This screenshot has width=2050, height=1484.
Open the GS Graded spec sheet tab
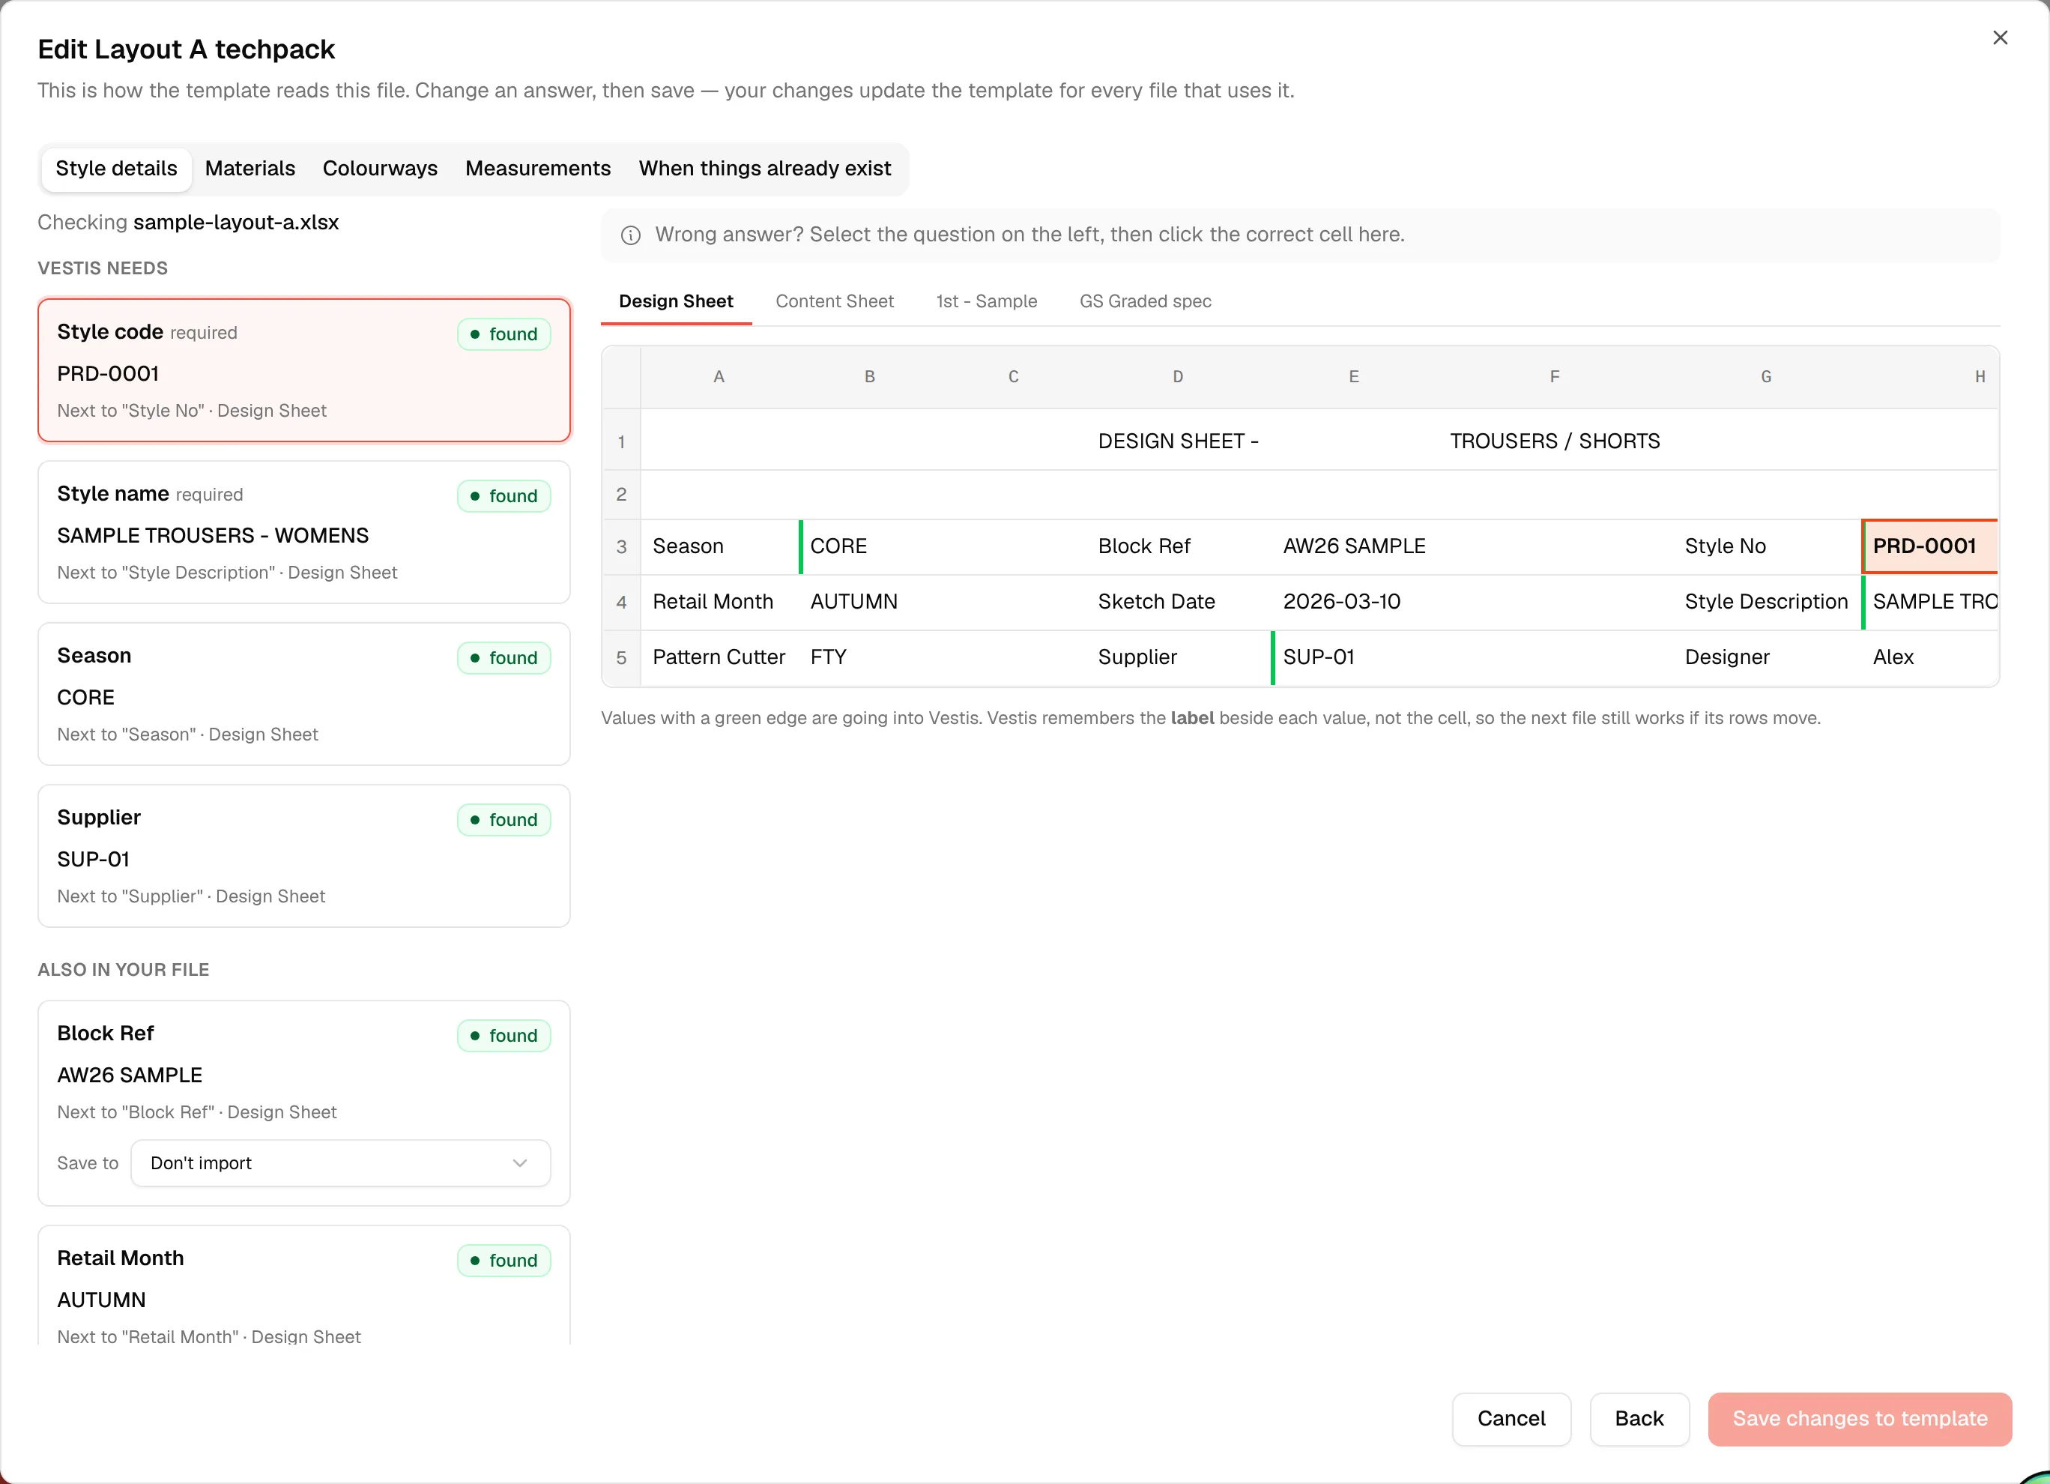[1145, 301]
